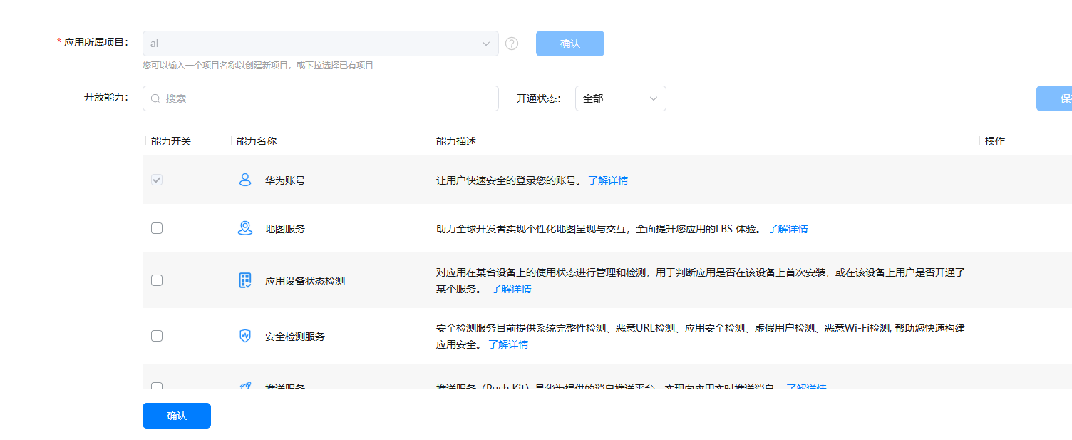
Task: Click the search magnifier icon
Action: (x=155, y=98)
